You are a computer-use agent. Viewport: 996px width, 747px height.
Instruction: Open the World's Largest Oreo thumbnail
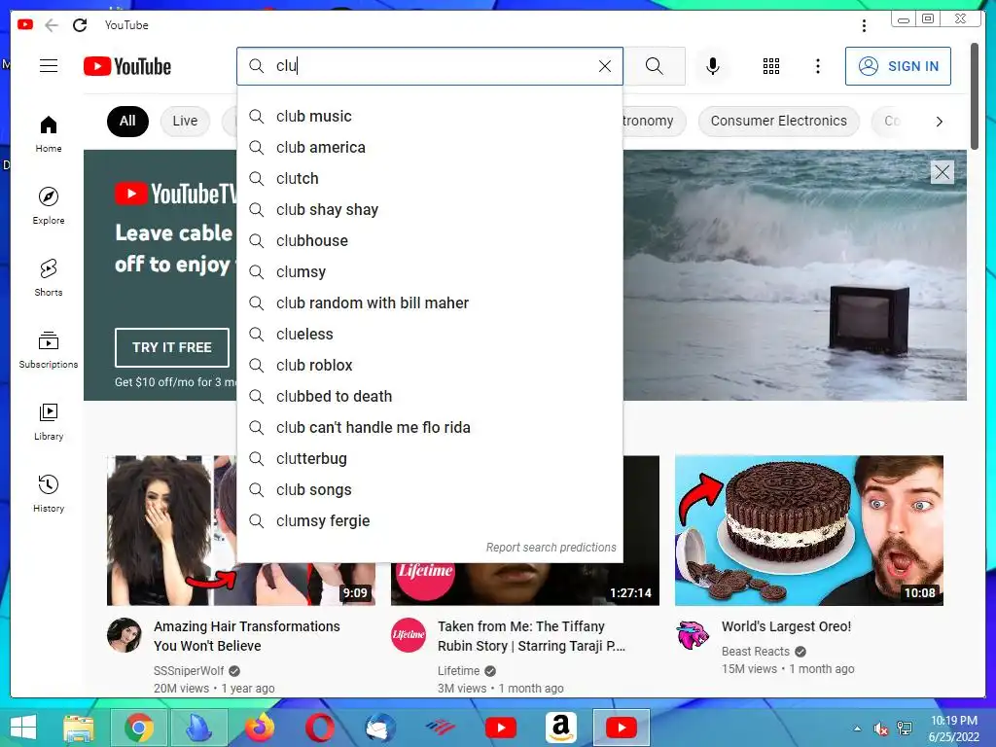(x=808, y=530)
